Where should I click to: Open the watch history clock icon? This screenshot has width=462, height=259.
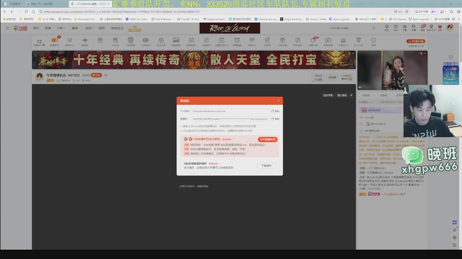[x=387, y=28]
